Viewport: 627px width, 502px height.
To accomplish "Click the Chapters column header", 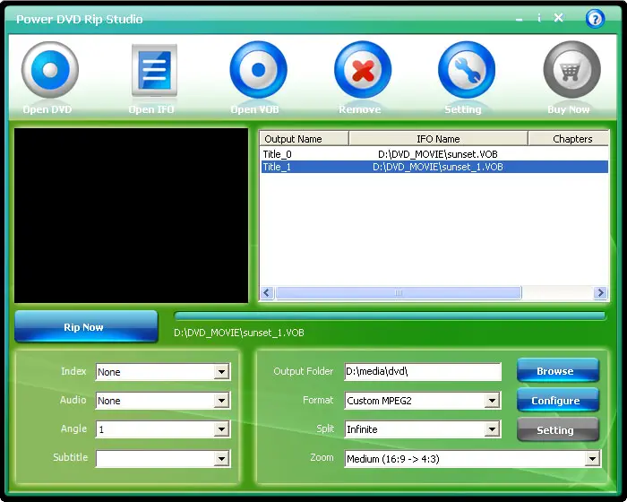I will [569, 139].
